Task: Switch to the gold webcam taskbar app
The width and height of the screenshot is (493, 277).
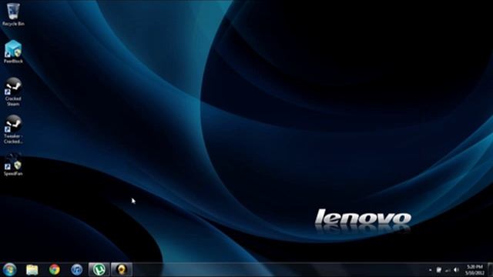Action: [x=122, y=270]
